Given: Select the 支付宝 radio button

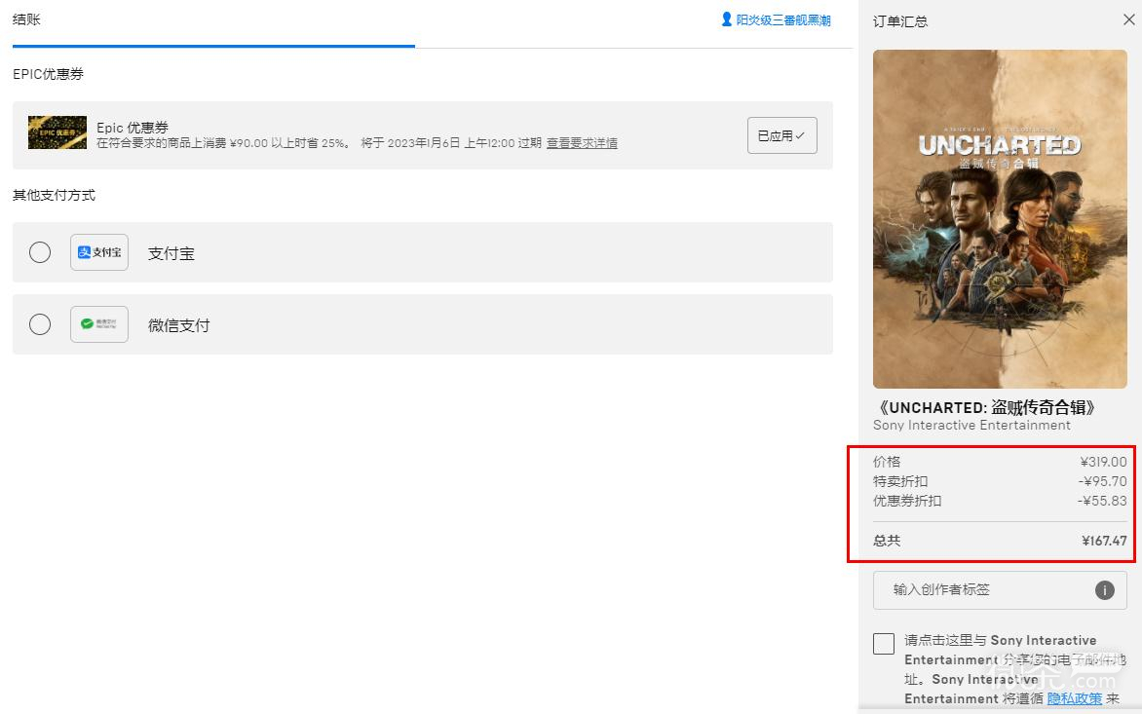Looking at the screenshot, I should (40, 252).
